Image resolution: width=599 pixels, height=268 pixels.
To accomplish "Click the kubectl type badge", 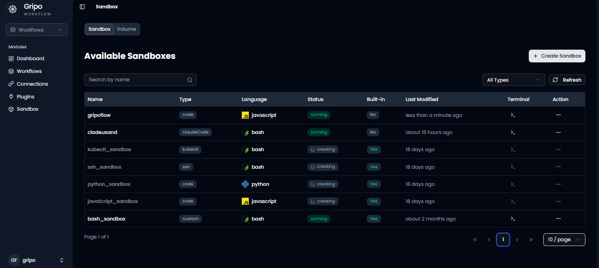I will 190,149.
